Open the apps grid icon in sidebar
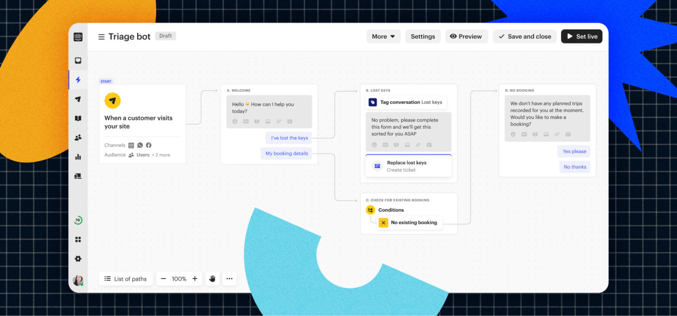Screen dimensions: 677x316 (78, 239)
